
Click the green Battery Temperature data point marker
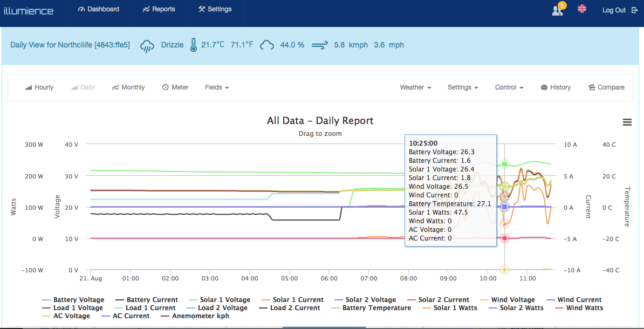(x=505, y=164)
